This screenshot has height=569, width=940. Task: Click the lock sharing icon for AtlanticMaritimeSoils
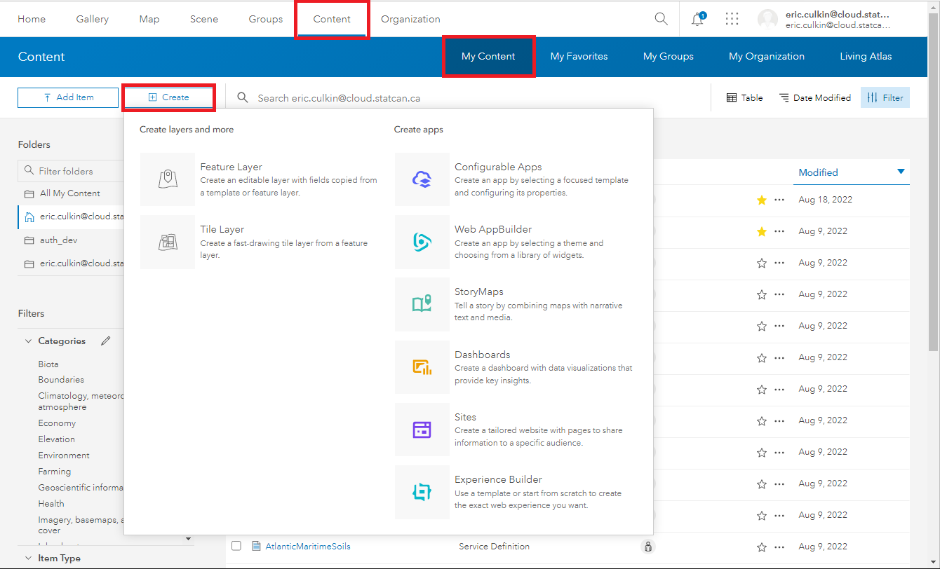647,547
